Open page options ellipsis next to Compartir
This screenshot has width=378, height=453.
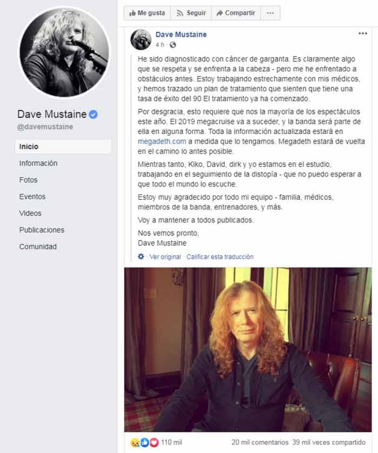(x=270, y=13)
